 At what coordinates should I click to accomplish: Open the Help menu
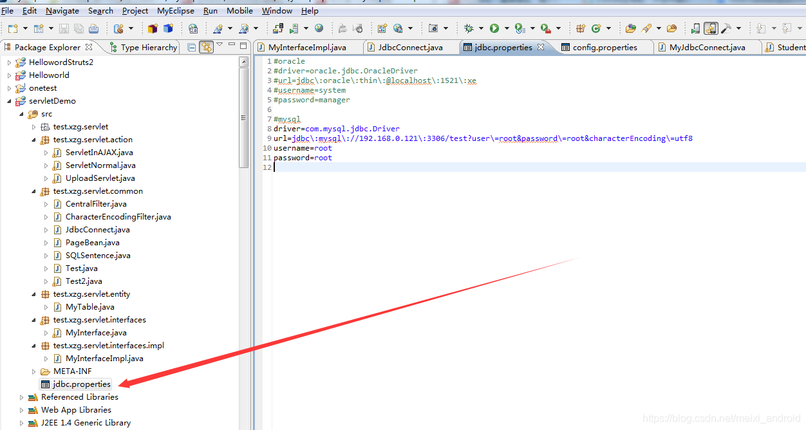pos(310,11)
